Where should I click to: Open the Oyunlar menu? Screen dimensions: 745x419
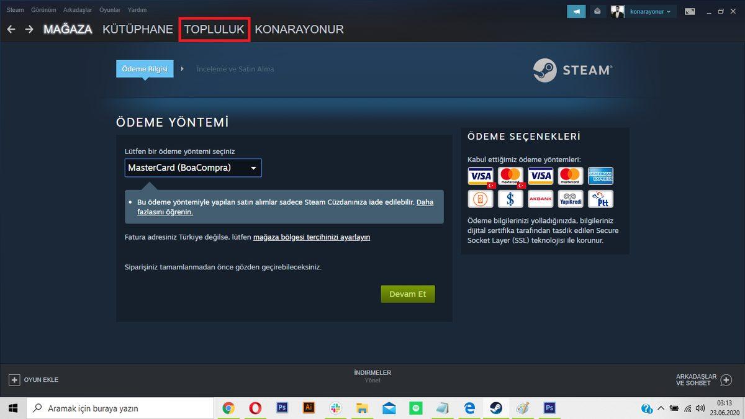109,9
